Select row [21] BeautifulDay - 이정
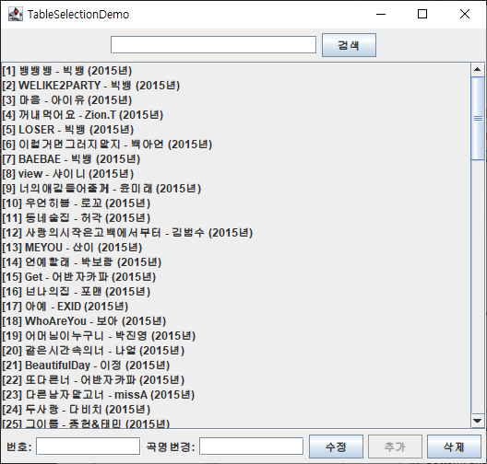The width and height of the screenshot is (487, 464). pyautogui.click(x=236, y=365)
